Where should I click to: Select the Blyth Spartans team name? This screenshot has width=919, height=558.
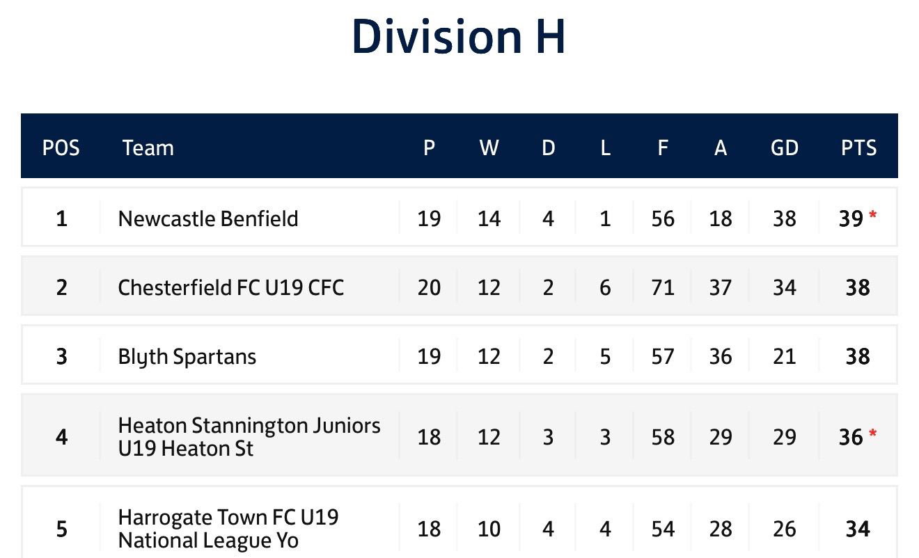coord(187,357)
